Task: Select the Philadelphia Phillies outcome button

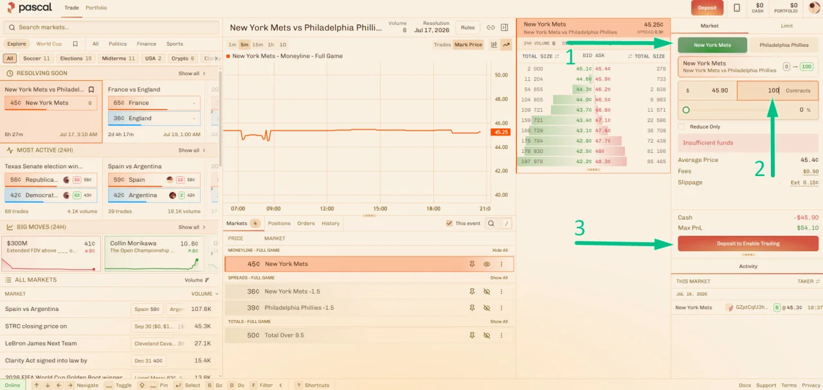Action: pos(784,45)
